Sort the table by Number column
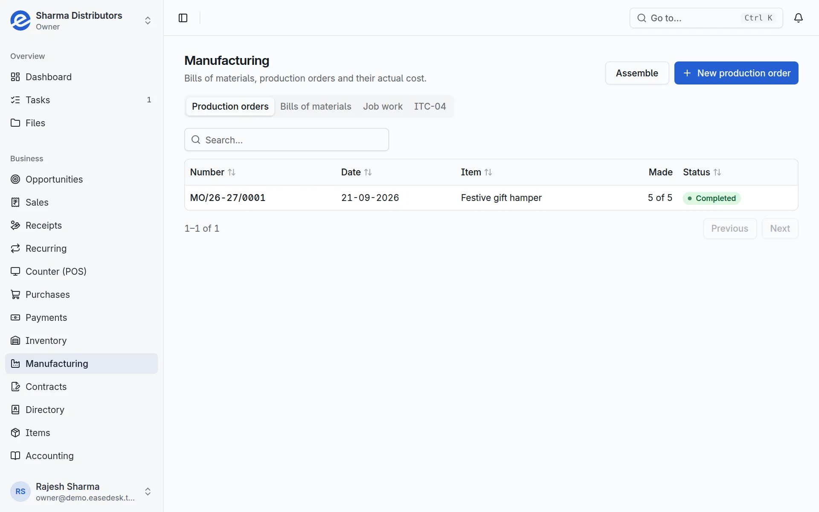Image resolution: width=819 pixels, height=512 pixels. coord(213,172)
